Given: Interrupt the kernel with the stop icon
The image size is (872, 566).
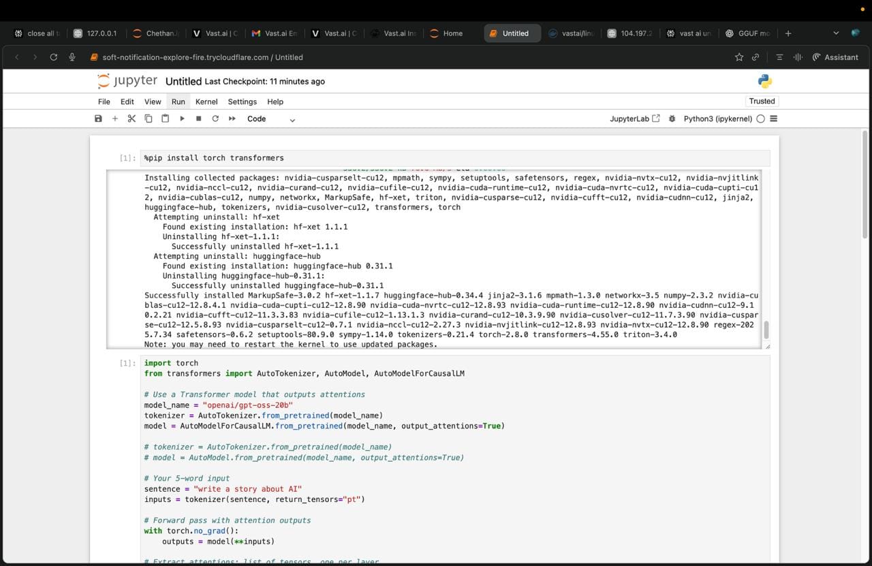Looking at the screenshot, I should click(198, 119).
